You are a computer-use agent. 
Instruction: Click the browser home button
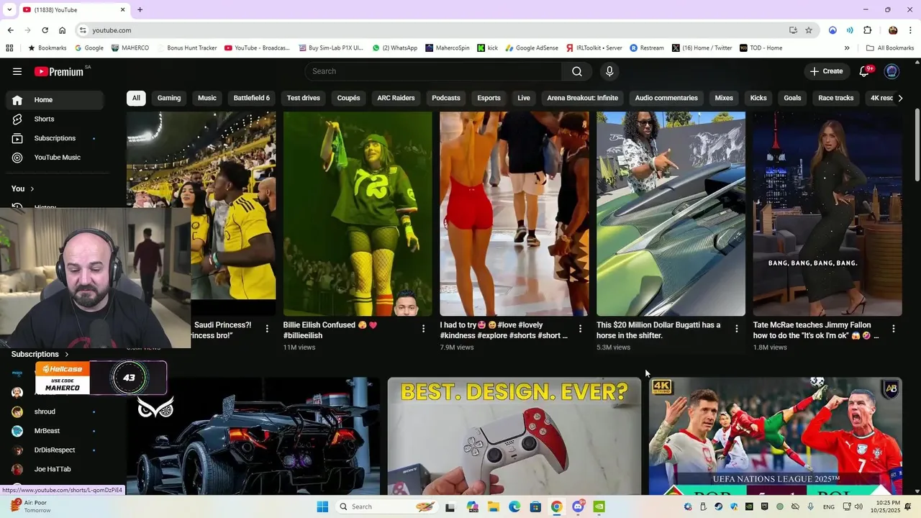(63, 30)
